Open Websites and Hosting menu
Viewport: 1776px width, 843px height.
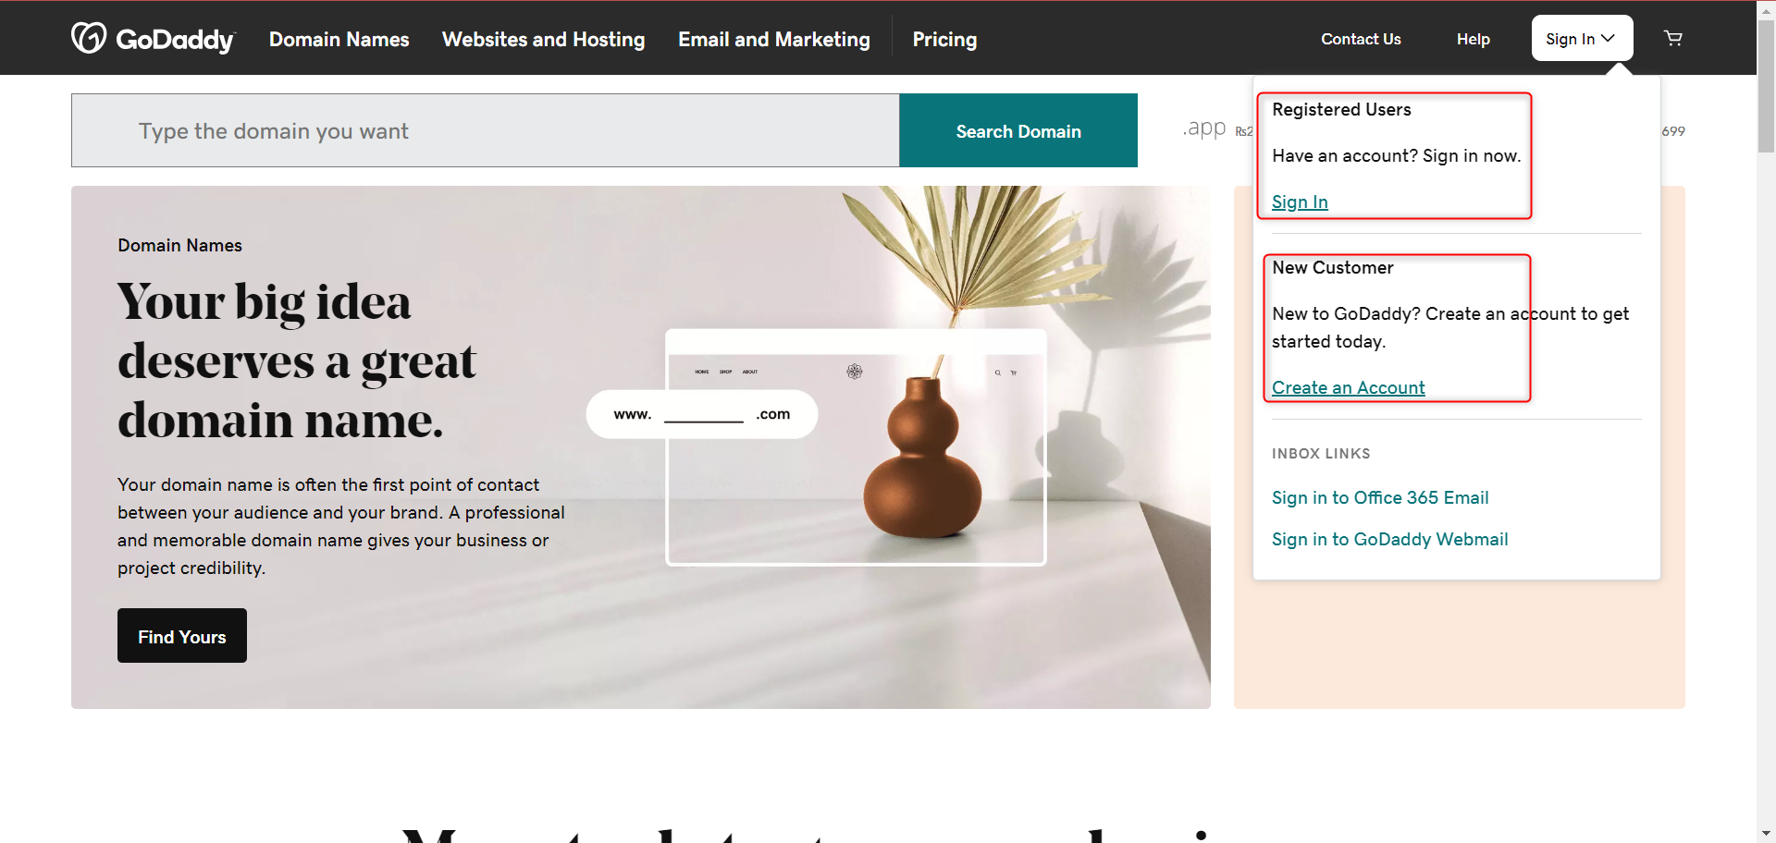543,39
